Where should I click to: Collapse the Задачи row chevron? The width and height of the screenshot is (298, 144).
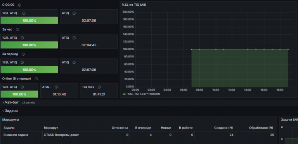(3, 111)
